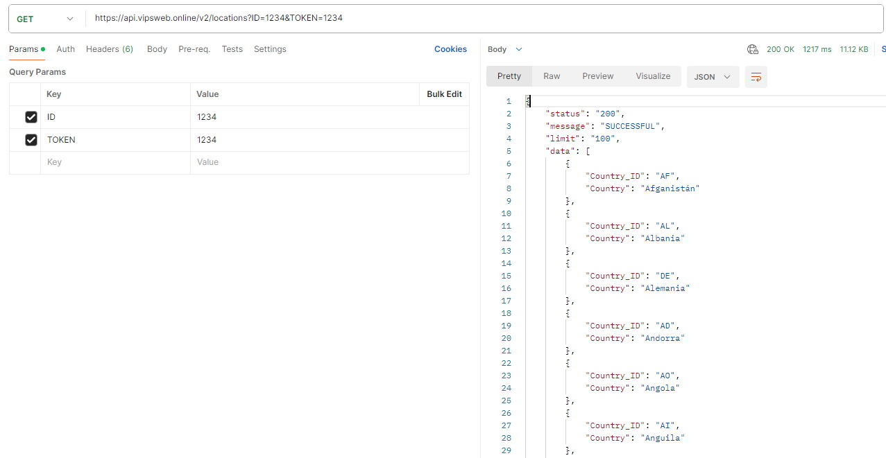886x458 pixels.
Task: Open the Tests tab
Action: pos(232,49)
